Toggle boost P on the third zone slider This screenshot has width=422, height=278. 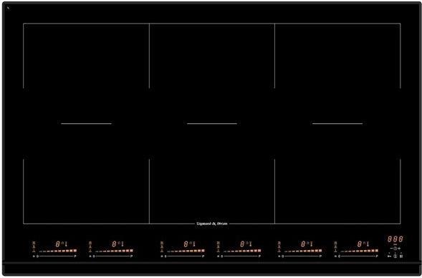coord(203,257)
